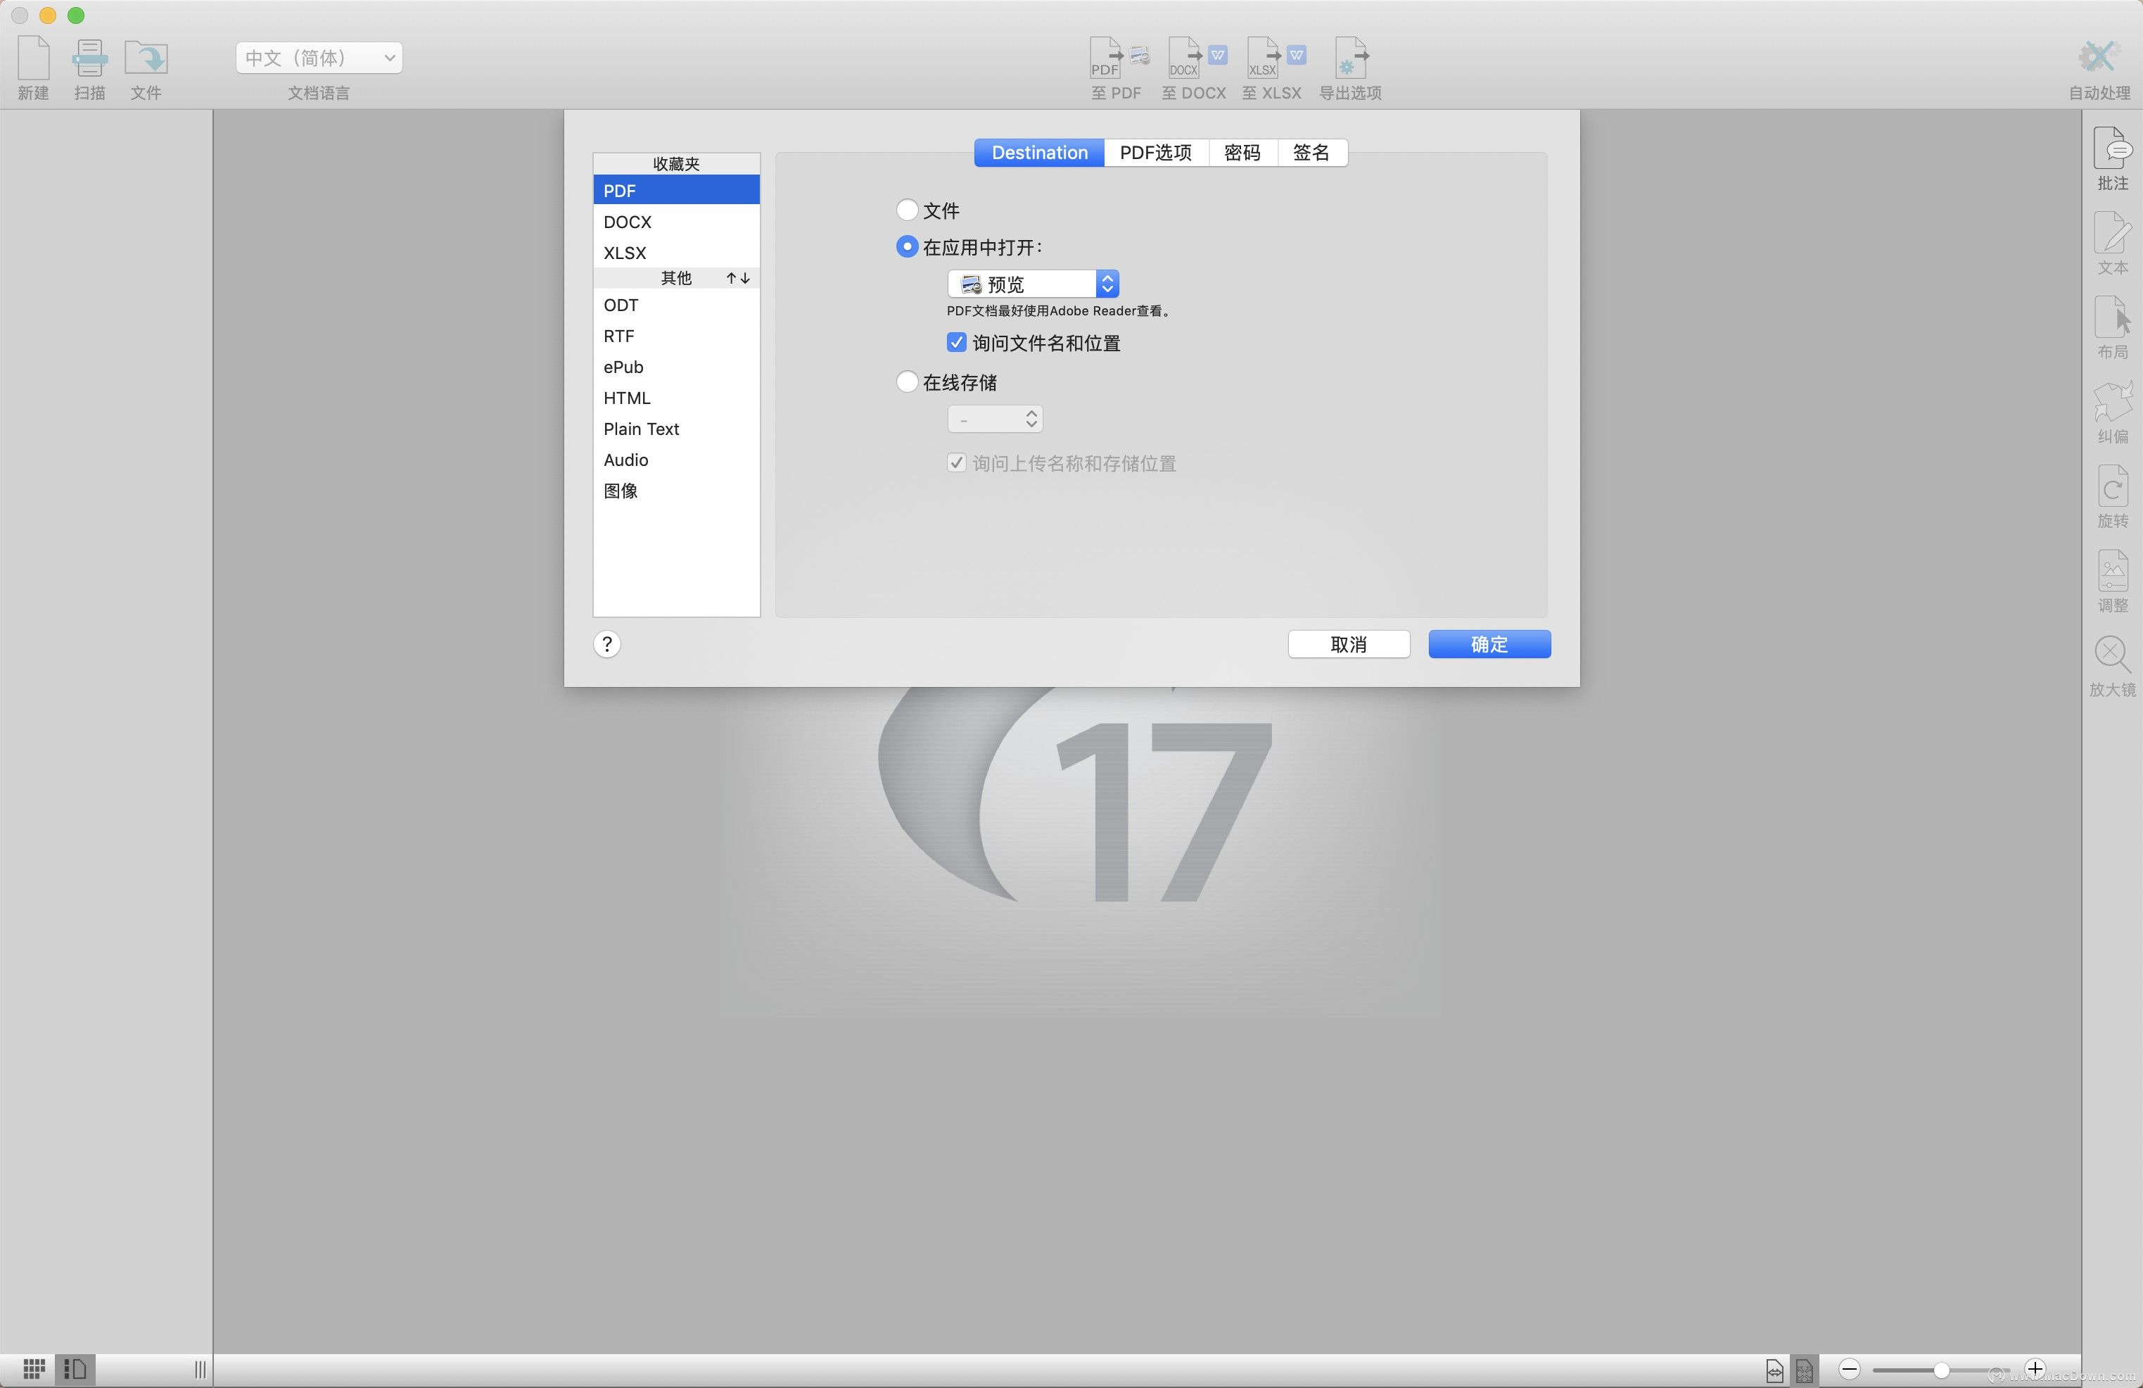This screenshot has height=1388, width=2143.
Task: Open the 预览 application dropdown
Action: click(x=1033, y=284)
